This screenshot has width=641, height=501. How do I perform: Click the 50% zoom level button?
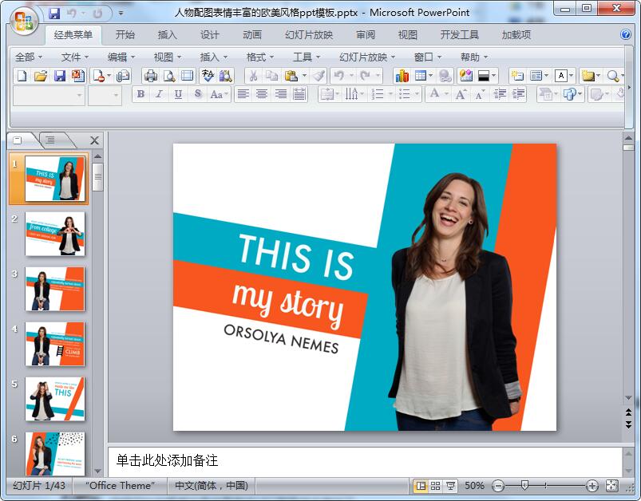coord(474,486)
